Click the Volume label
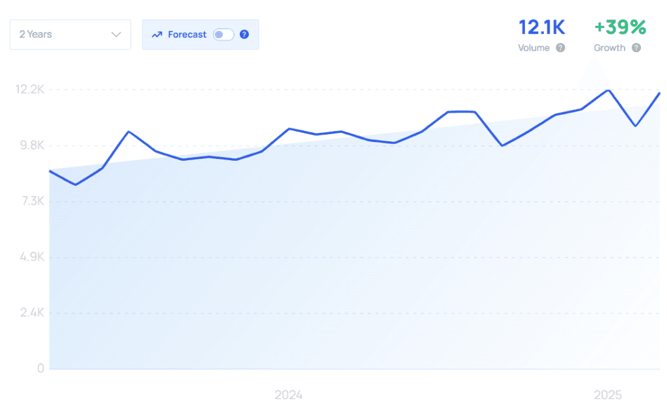 click(534, 48)
